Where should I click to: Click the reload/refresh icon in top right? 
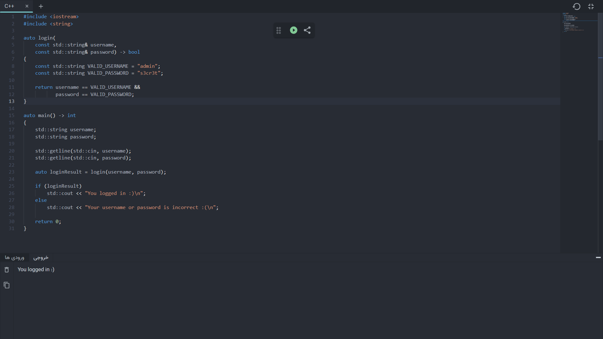point(577,6)
